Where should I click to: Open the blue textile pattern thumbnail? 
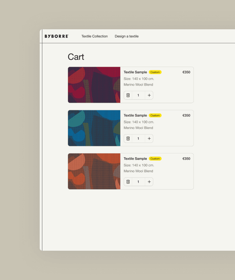click(x=94, y=128)
